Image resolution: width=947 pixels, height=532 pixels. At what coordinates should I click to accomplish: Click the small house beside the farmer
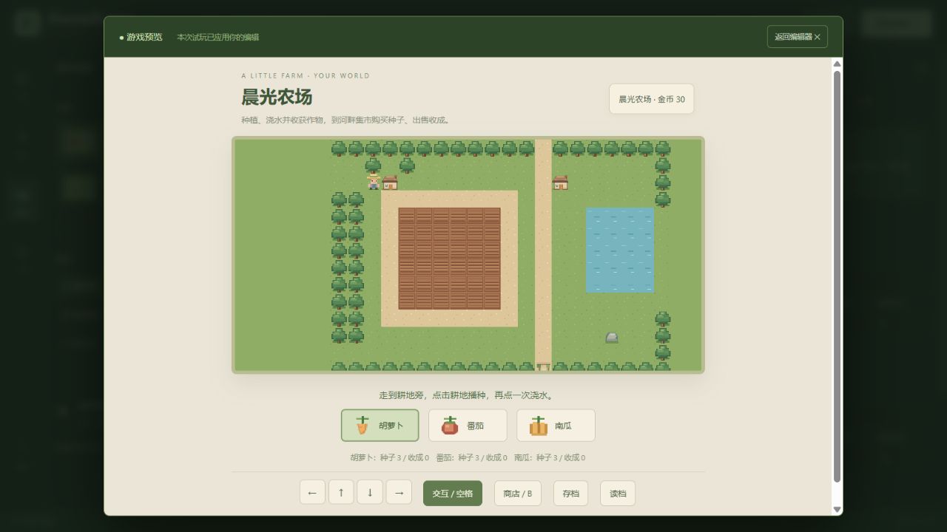[390, 183]
